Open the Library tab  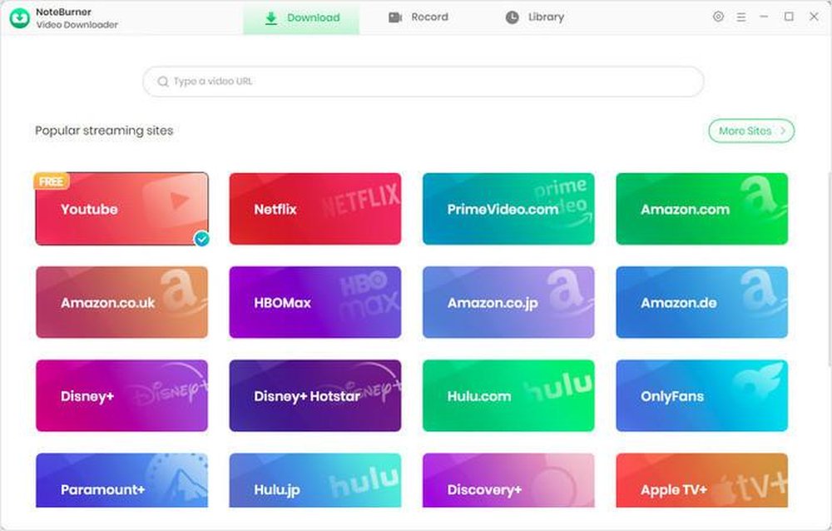[534, 17]
